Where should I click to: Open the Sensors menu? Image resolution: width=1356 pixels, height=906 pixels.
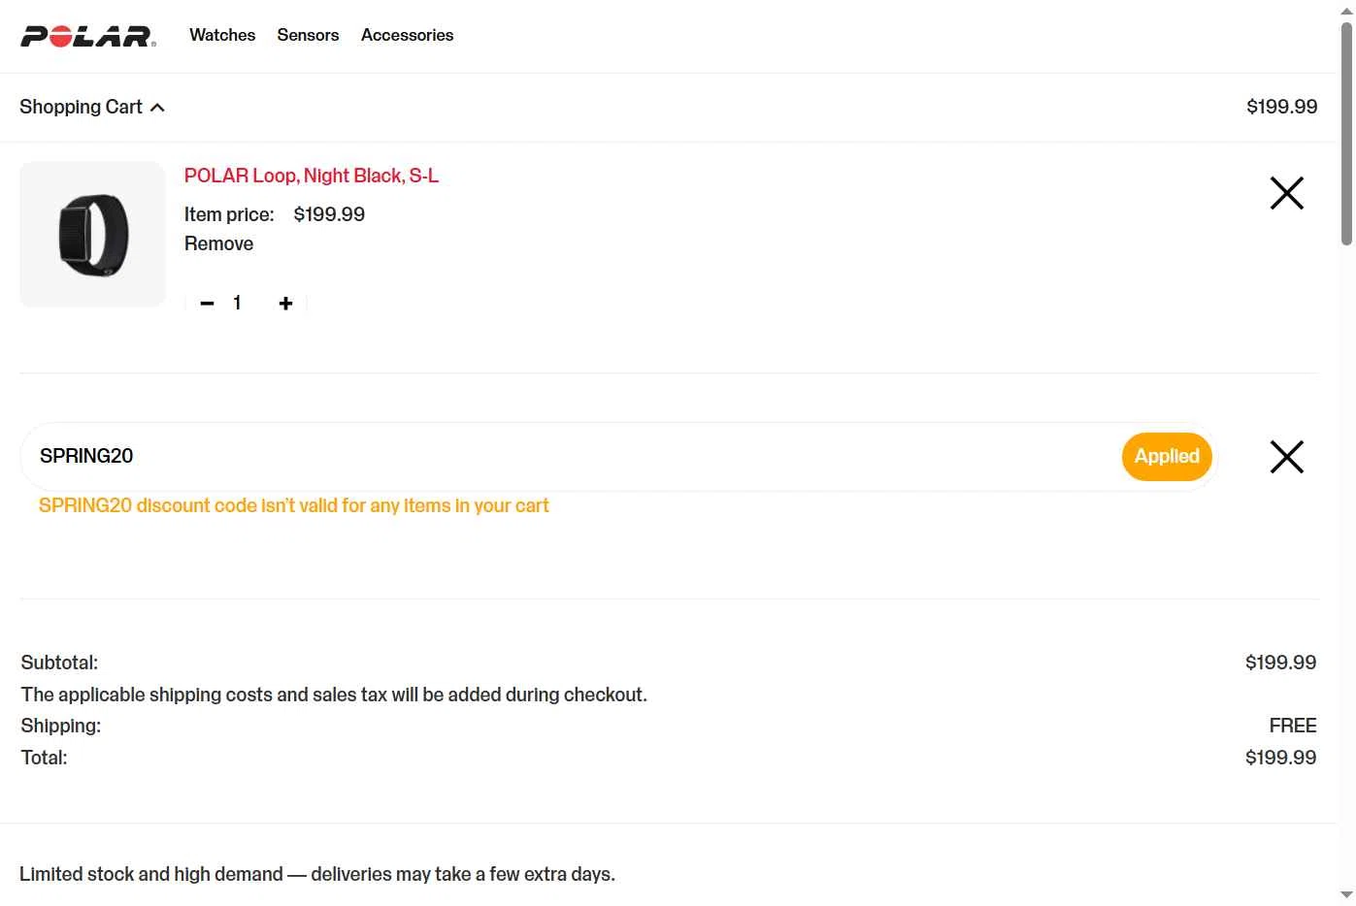308,35
